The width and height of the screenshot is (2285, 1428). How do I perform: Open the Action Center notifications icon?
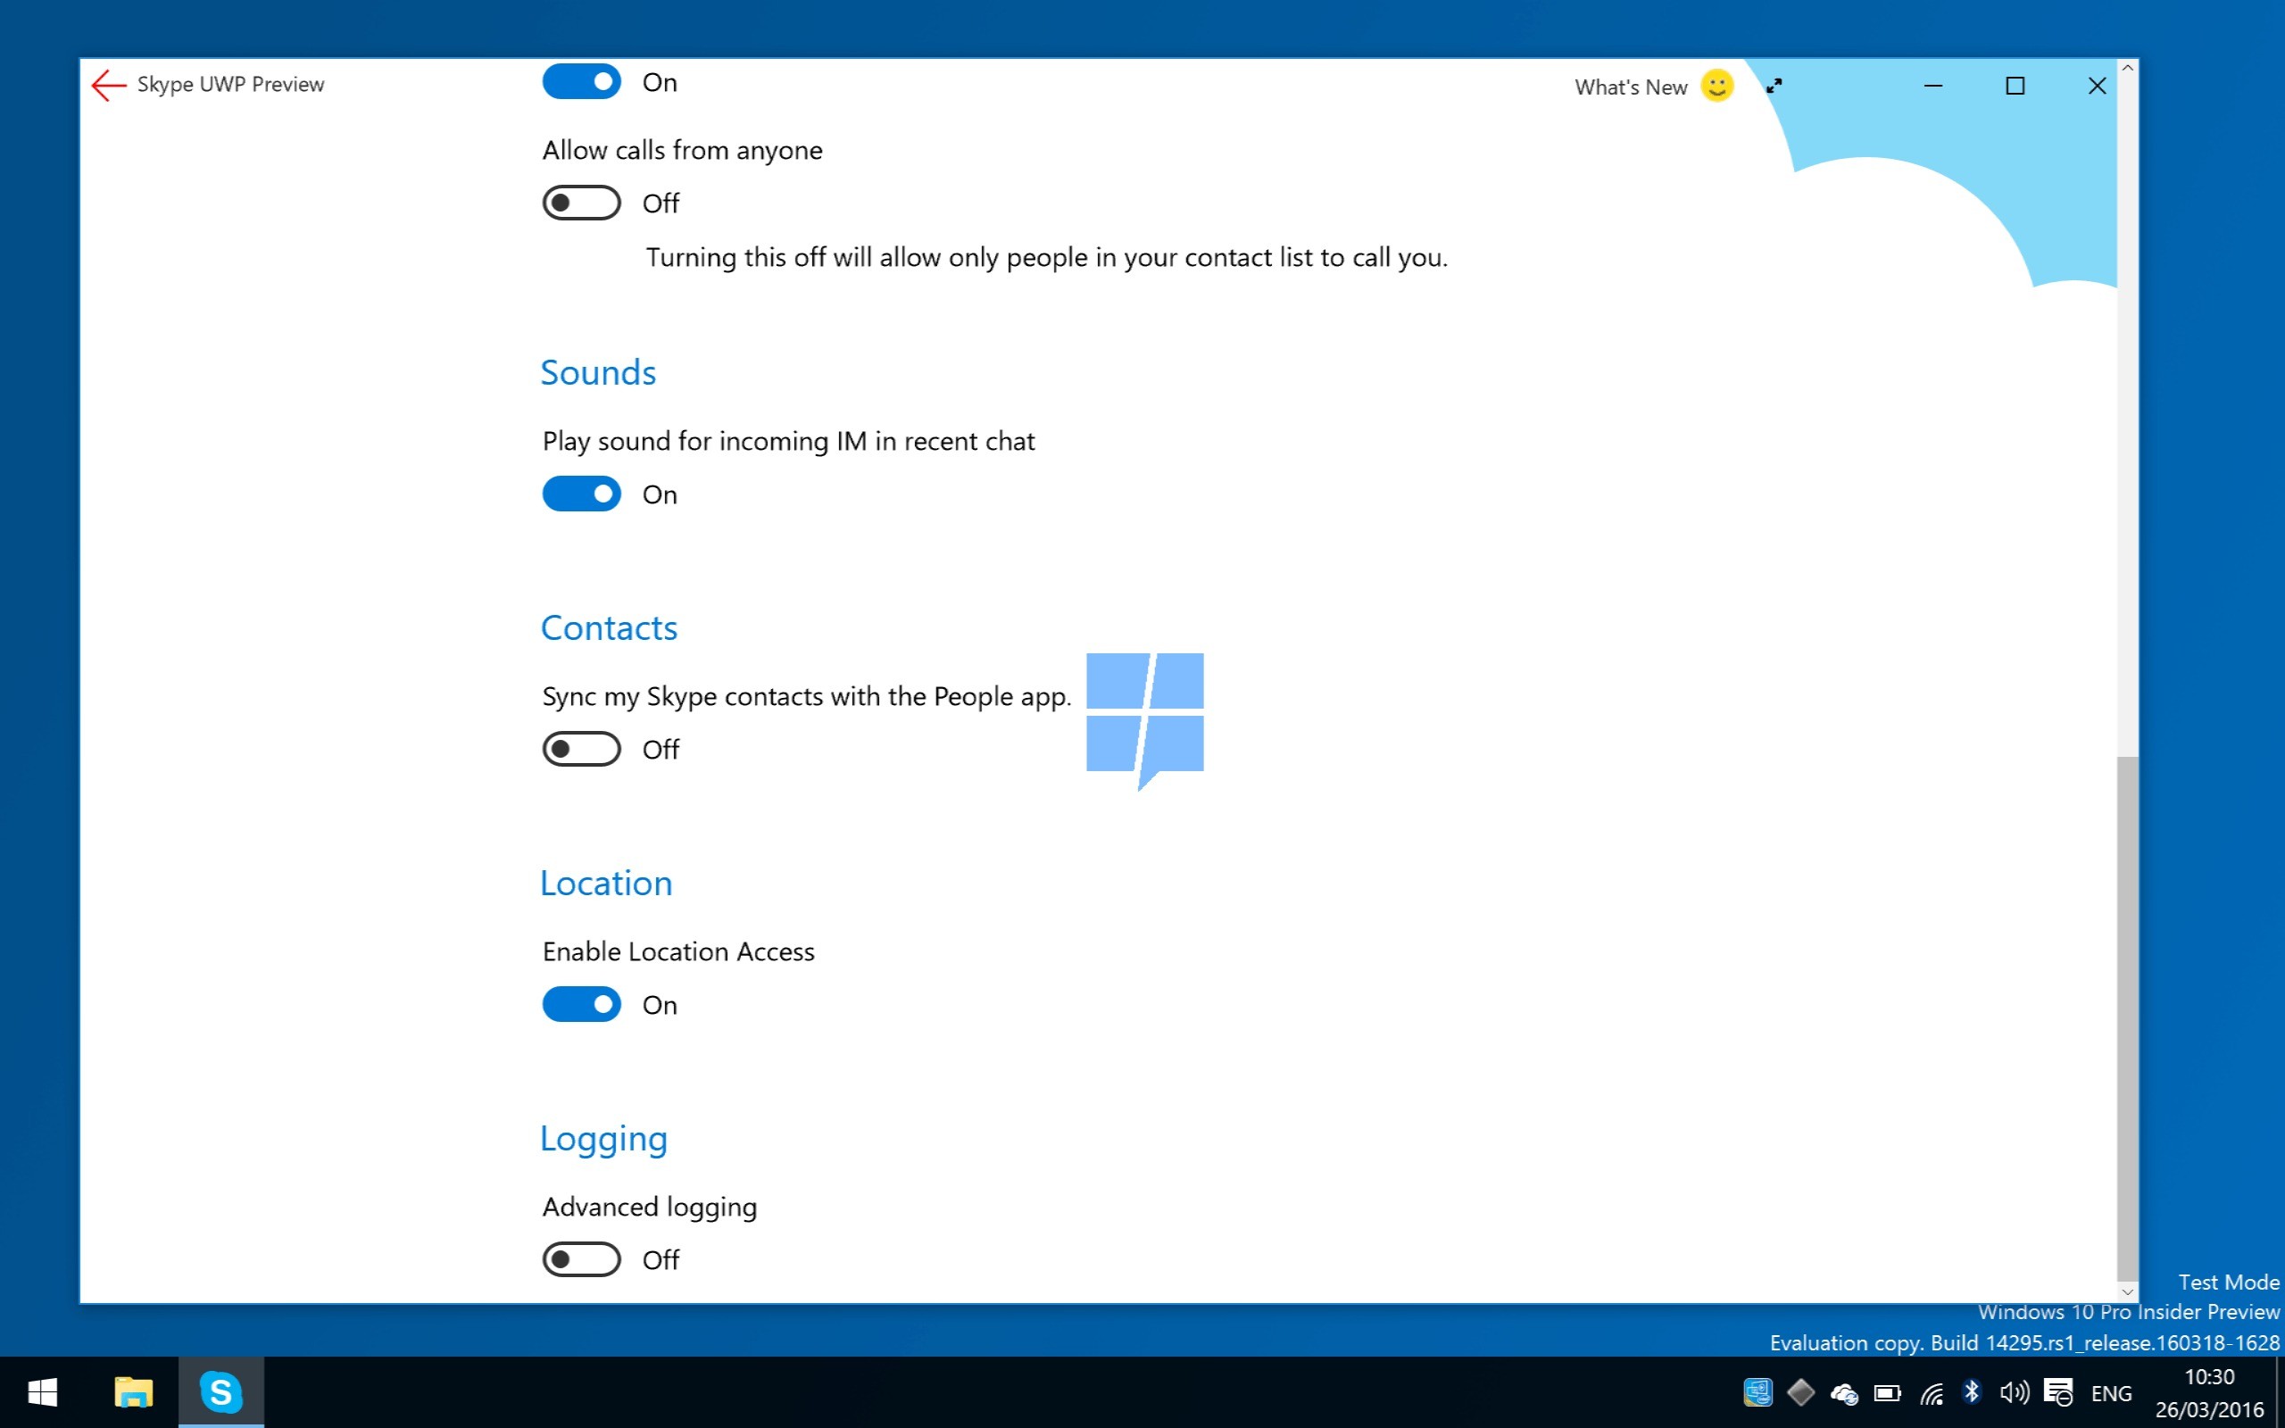pyautogui.click(x=2057, y=1392)
